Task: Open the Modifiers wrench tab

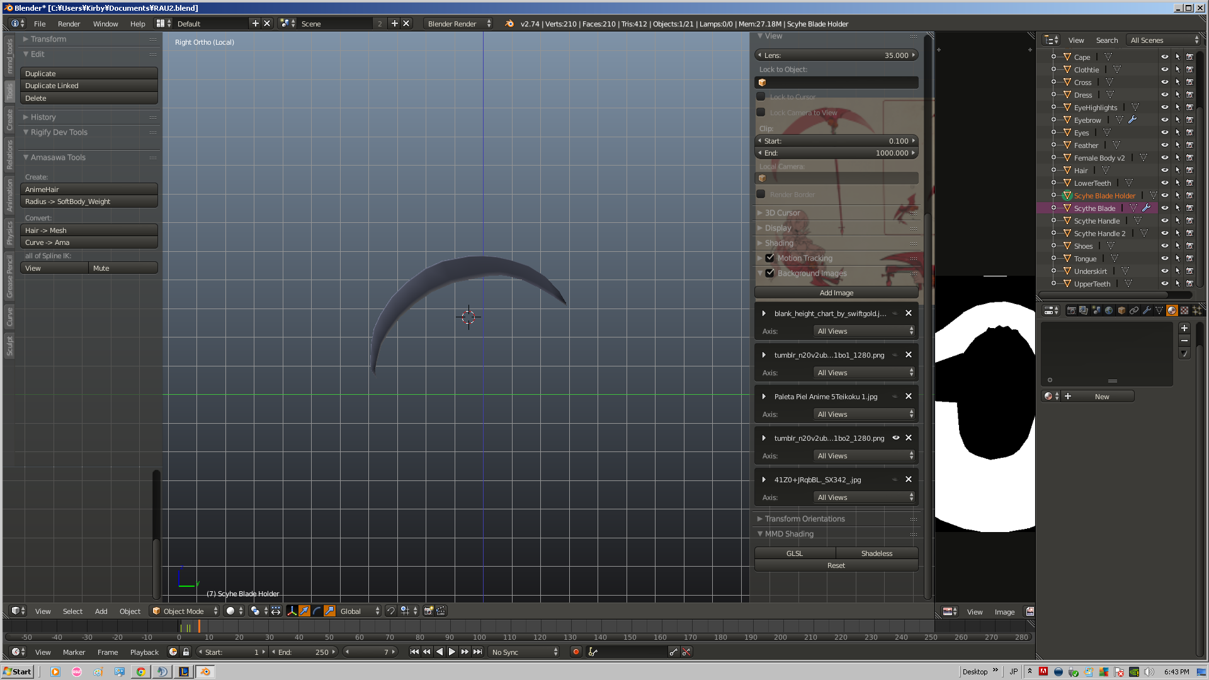Action: pyautogui.click(x=1147, y=310)
